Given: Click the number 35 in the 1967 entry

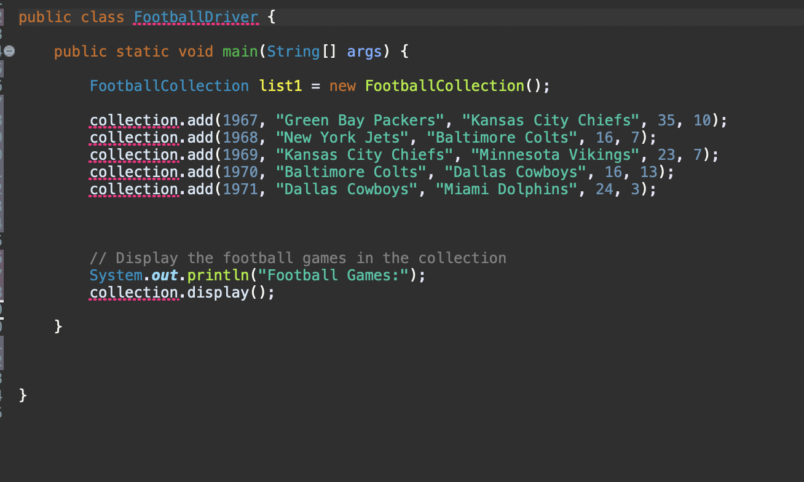Looking at the screenshot, I should click(666, 120).
